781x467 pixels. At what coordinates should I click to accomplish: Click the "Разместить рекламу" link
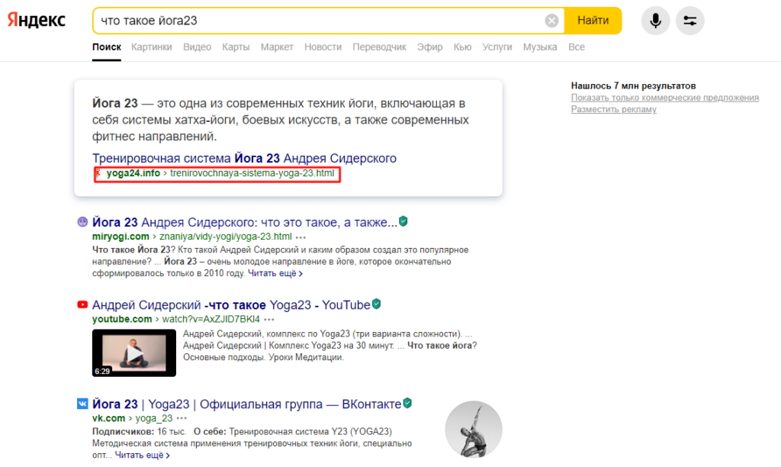614,109
